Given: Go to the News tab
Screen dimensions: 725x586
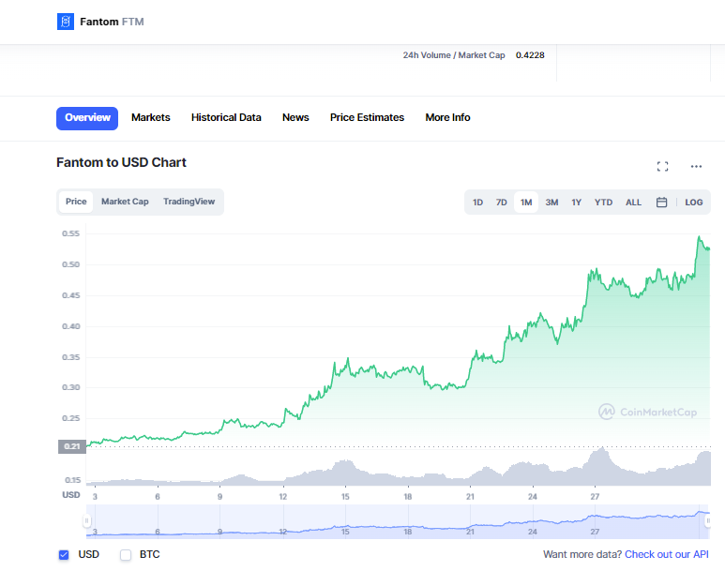Looking at the screenshot, I should 295,118.
